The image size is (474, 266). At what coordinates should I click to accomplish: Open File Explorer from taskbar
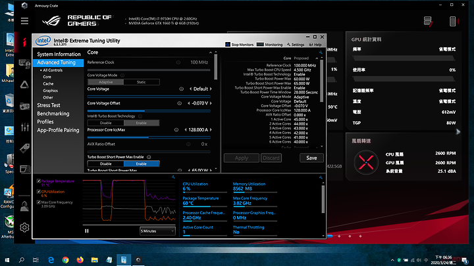point(94,259)
